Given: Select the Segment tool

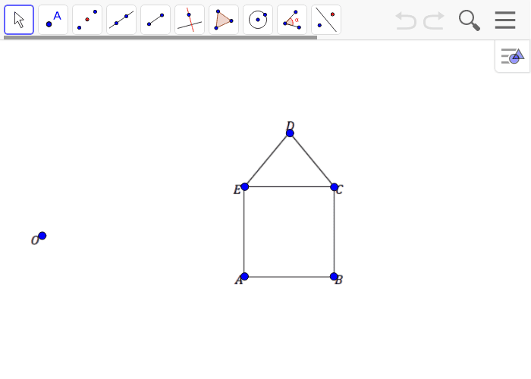Looking at the screenshot, I should click(156, 20).
